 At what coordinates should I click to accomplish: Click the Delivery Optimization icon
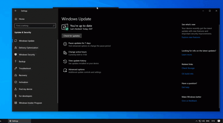[16, 48]
